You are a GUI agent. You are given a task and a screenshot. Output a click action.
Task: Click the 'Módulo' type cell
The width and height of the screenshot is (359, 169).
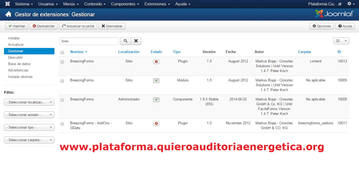coord(183,80)
